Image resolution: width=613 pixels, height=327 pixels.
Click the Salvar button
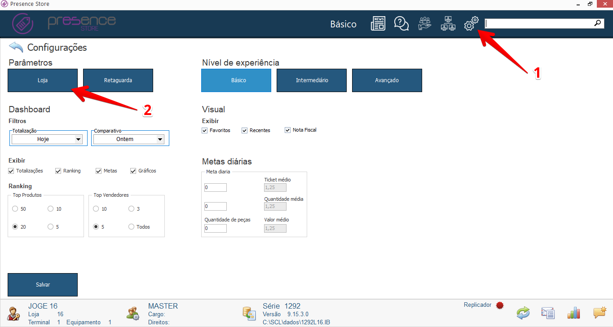pyautogui.click(x=43, y=285)
